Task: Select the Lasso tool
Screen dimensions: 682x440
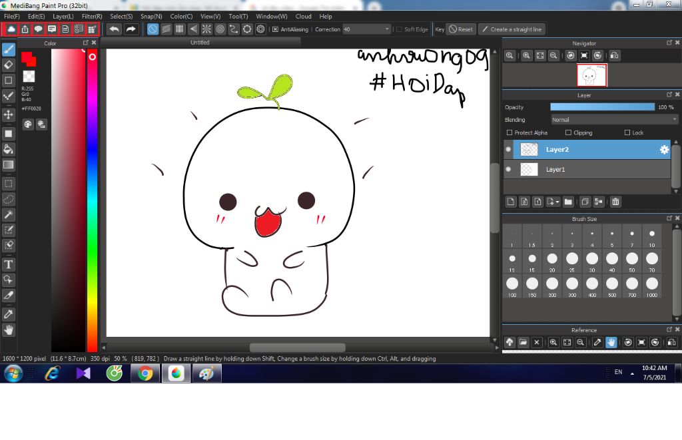Action: (8, 199)
